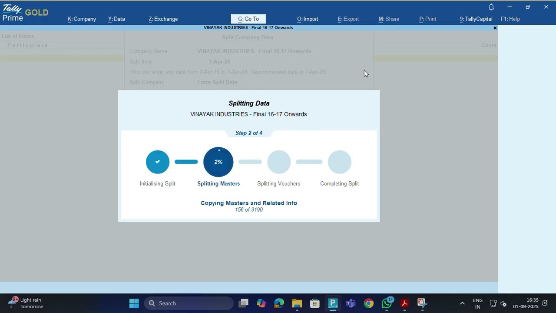This screenshot has height=313, width=556.
Task: Open Microsoft Teams from the taskbar
Action: click(x=351, y=303)
